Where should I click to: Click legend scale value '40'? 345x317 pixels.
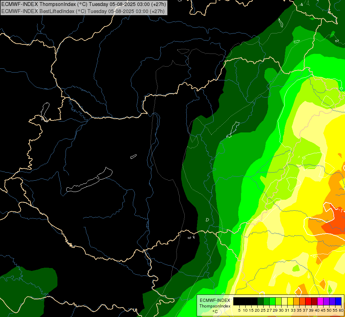click(317, 310)
